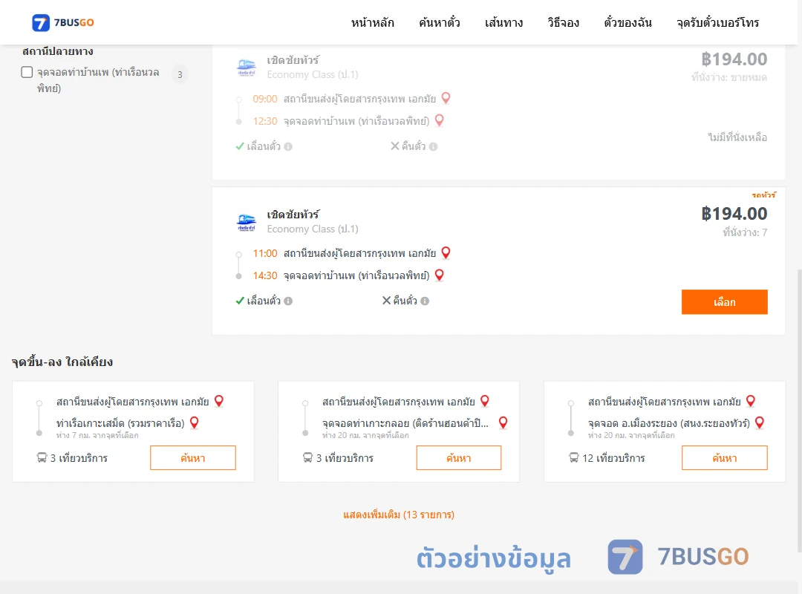This screenshot has height=594, width=802.
Task: Click the จุดขึ้น-ลง ใกล้เคียง heading
Action: coord(62,362)
